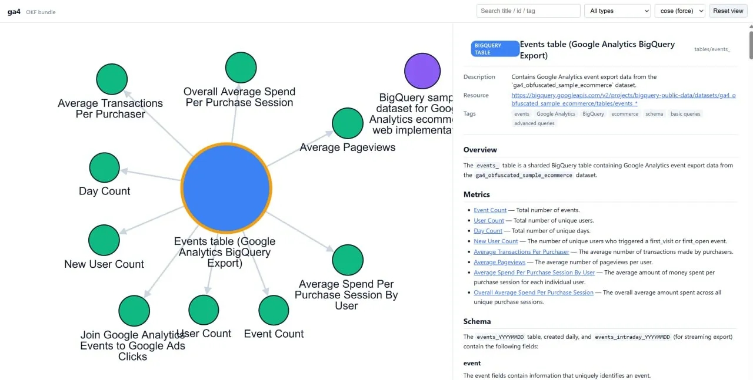Select Average Transactions Per Purchaser node
753x380 pixels.
click(x=112, y=79)
